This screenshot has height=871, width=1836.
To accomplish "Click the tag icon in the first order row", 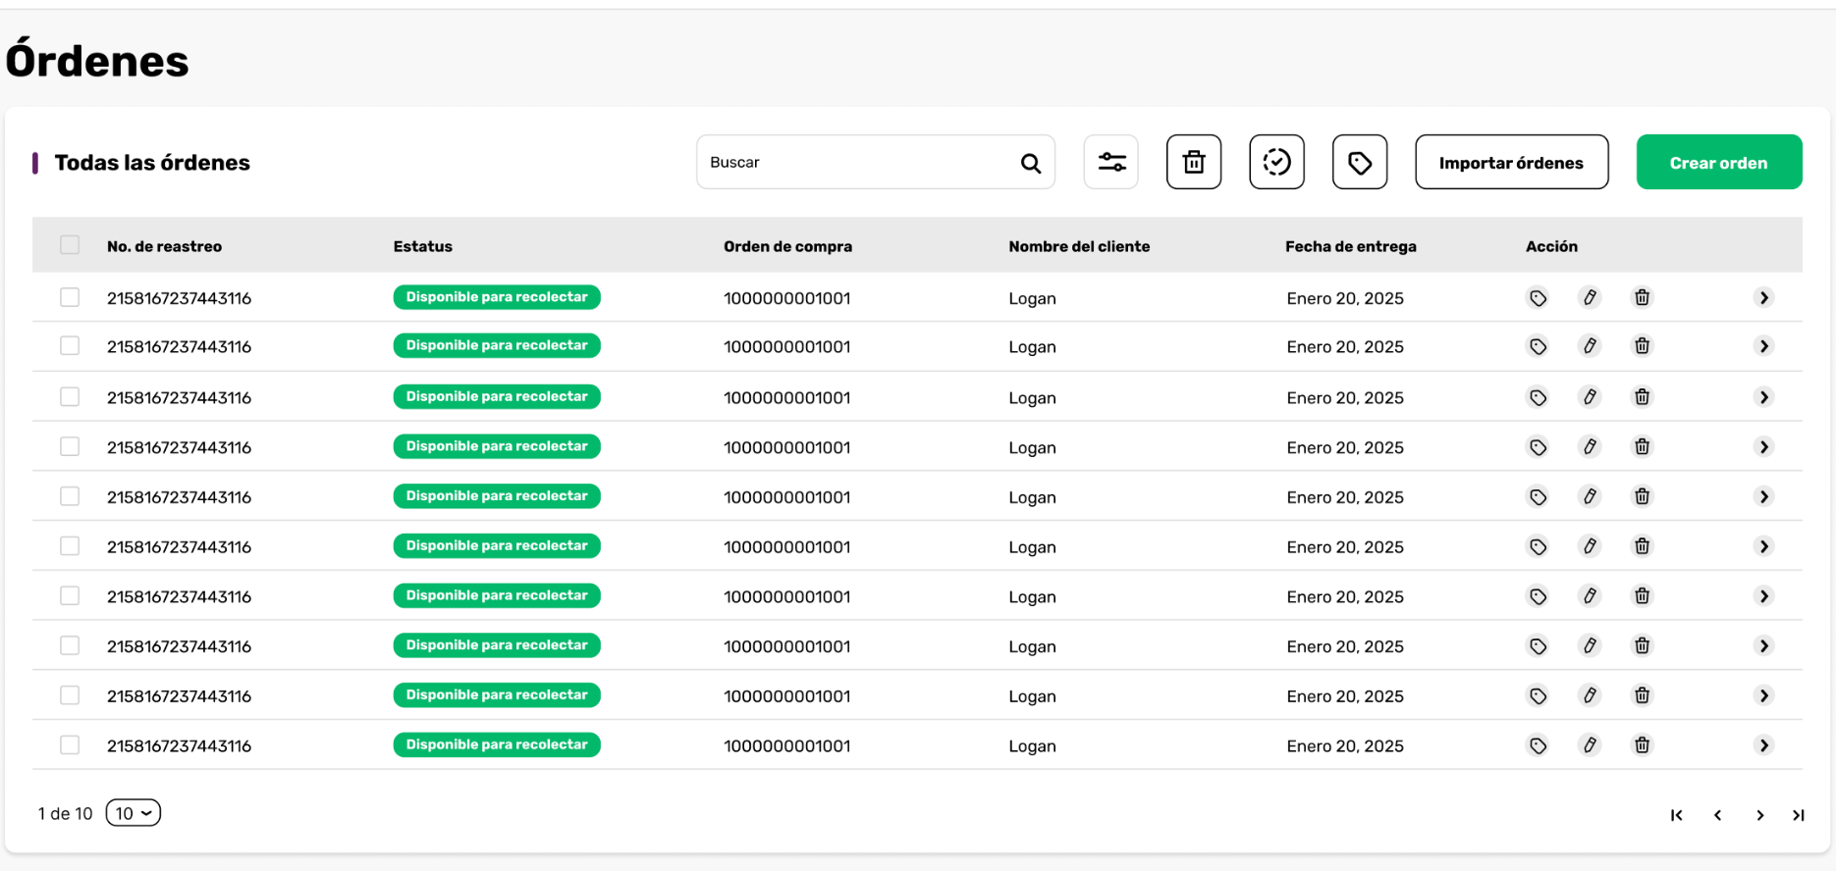I will point(1538,297).
